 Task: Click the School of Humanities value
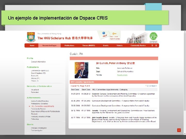125,72
